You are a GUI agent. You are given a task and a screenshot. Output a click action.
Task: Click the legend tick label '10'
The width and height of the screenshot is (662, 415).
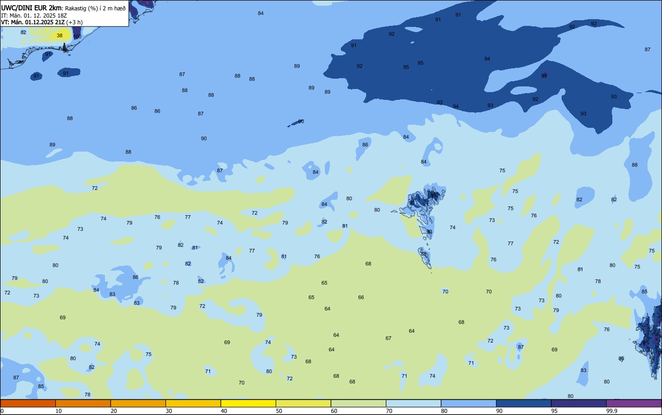coord(58,411)
